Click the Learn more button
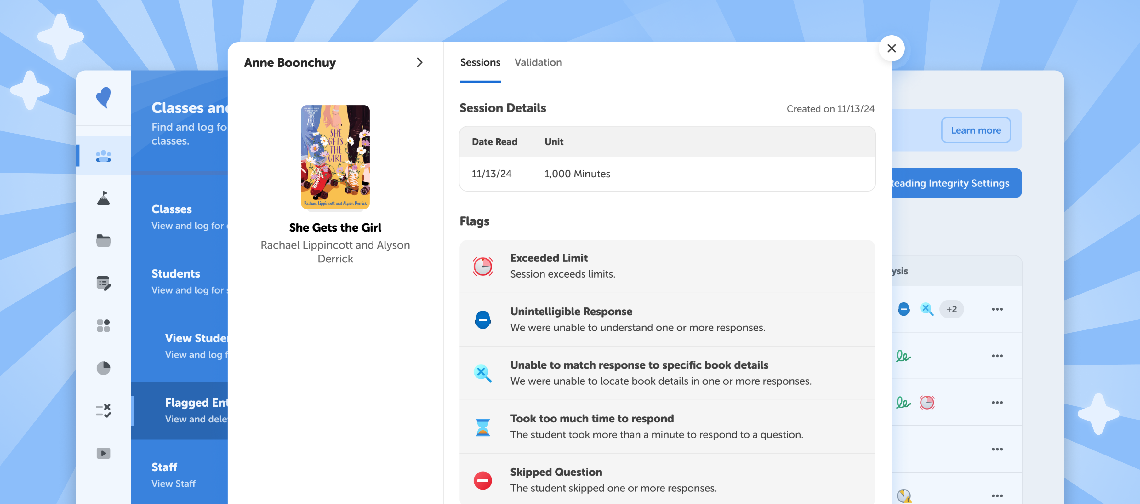The image size is (1140, 504). click(975, 130)
